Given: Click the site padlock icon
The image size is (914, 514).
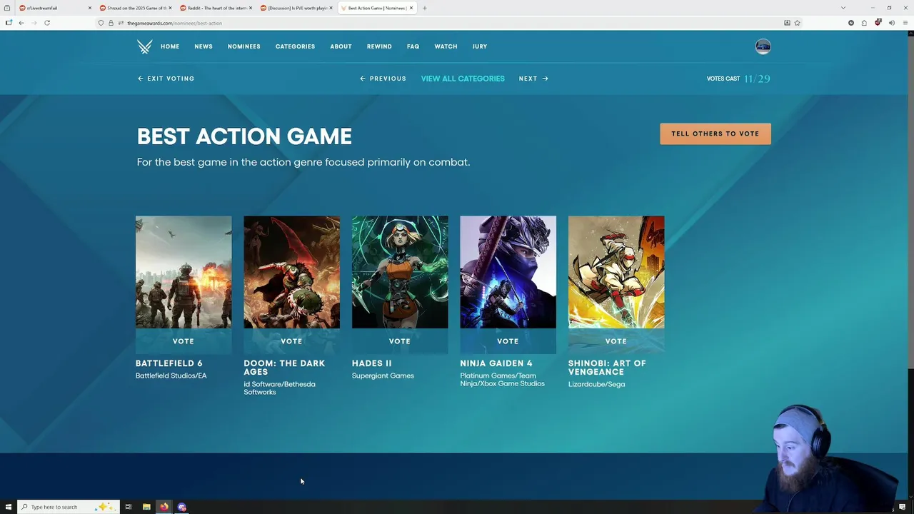Looking at the screenshot, I should (x=111, y=23).
